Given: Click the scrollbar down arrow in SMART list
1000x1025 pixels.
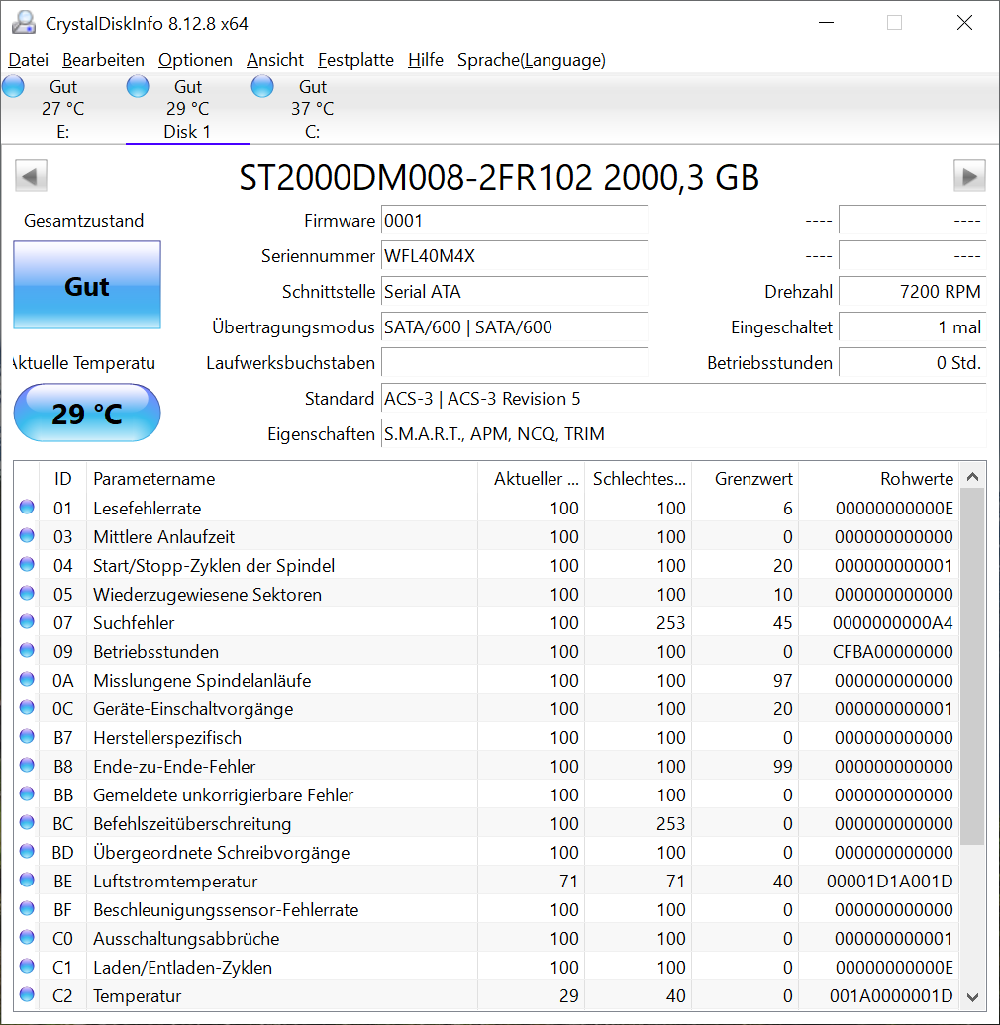Looking at the screenshot, I should [972, 997].
